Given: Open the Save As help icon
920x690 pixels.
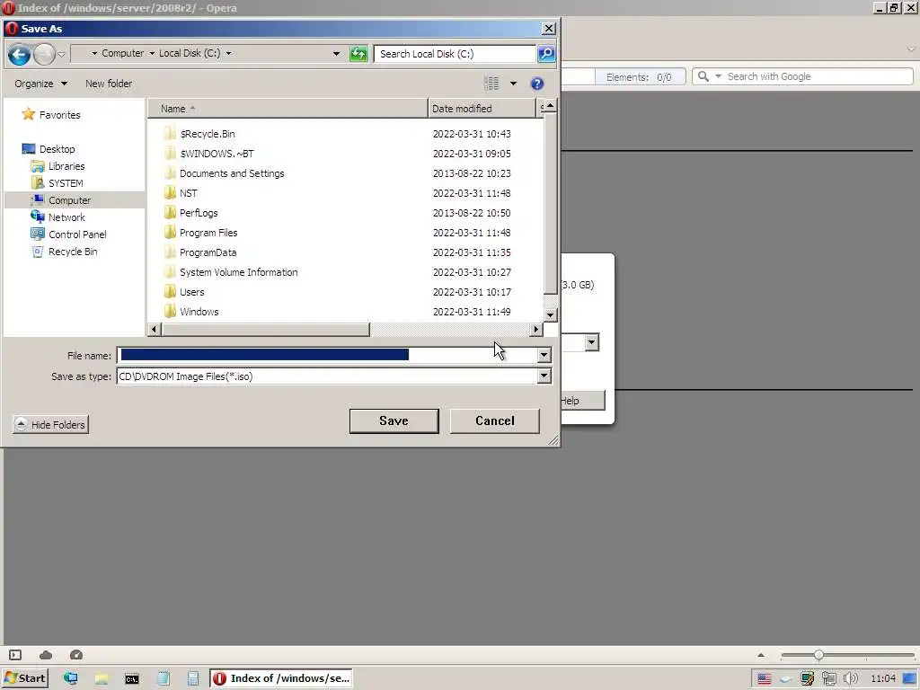Looking at the screenshot, I should click(537, 84).
